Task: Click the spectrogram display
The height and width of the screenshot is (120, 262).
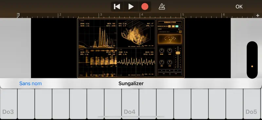Action: click(98, 62)
